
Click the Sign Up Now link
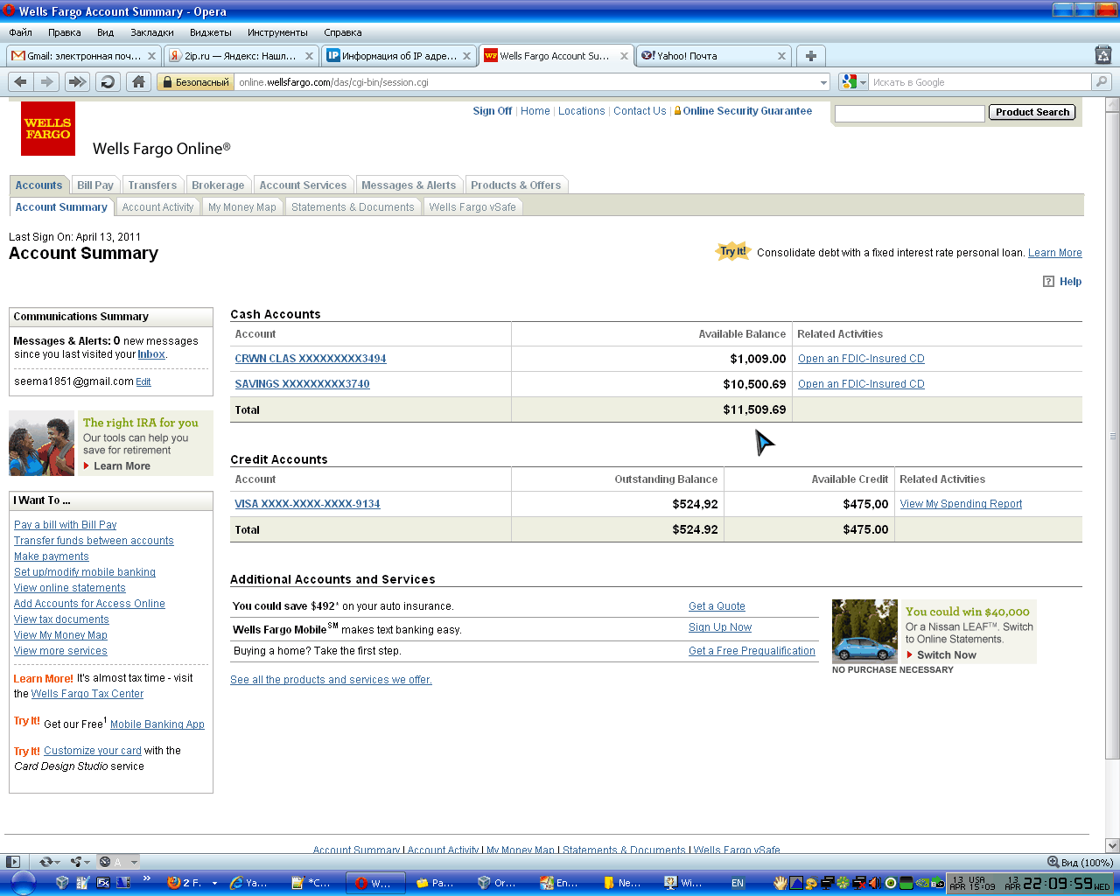pyautogui.click(x=720, y=627)
